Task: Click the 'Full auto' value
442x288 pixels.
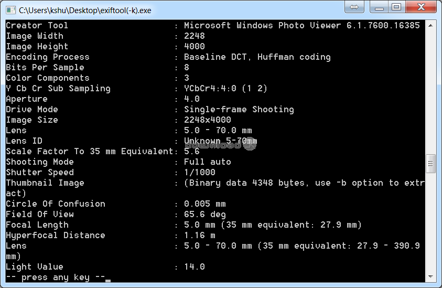Action: click(x=208, y=162)
